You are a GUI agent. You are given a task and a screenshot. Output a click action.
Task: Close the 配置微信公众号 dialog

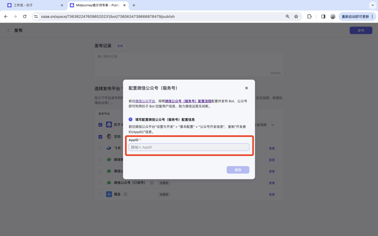[x=246, y=88]
